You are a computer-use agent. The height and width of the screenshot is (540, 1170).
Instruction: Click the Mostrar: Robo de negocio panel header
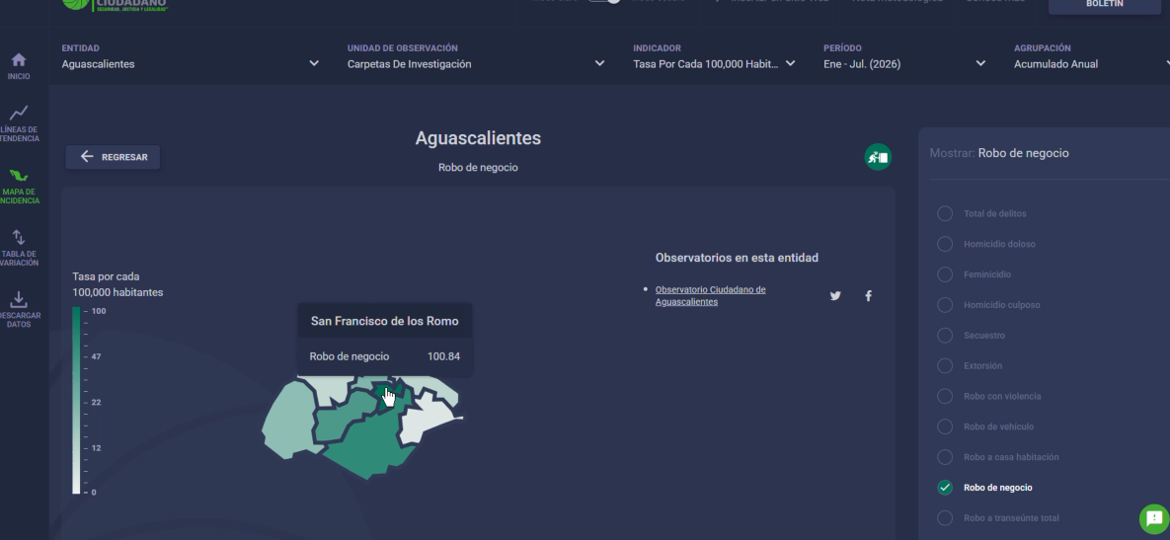[x=999, y=153]
